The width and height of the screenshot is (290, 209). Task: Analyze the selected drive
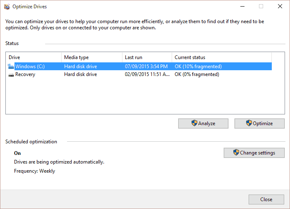[x=203, y=123]
